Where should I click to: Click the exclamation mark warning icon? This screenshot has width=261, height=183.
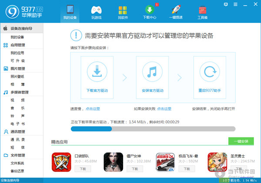[76, 35]
